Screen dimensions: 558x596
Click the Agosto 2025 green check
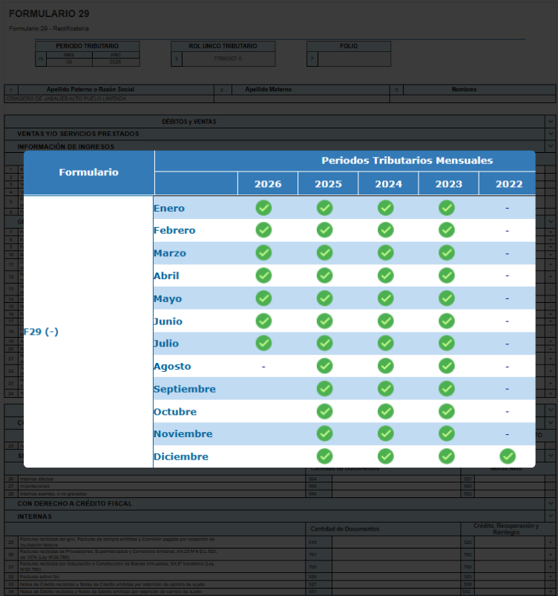coord(324,366)
